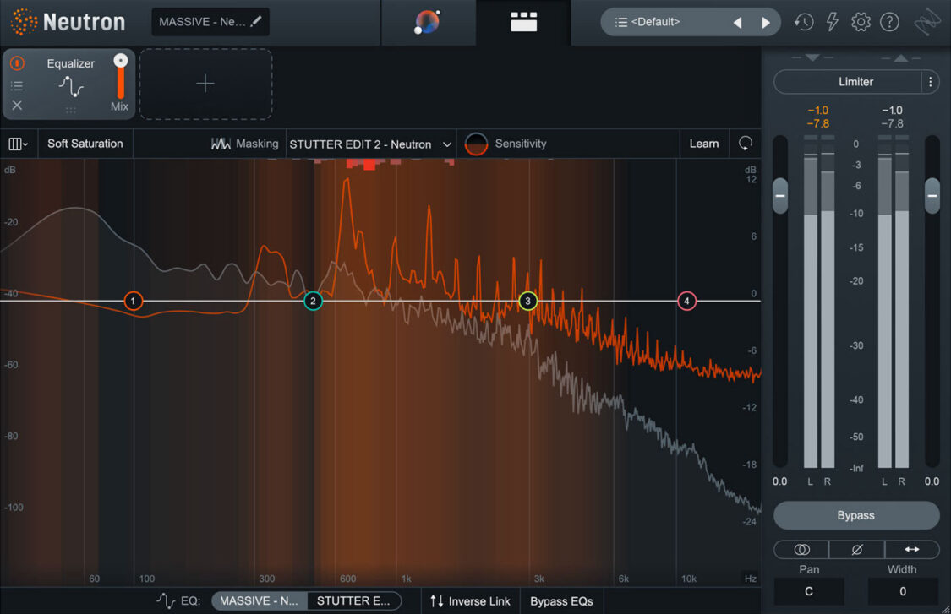Image resolution: width=951 pixels, height=614 pixels.
Task: Open the Masking view
Action: click(245, 144)
